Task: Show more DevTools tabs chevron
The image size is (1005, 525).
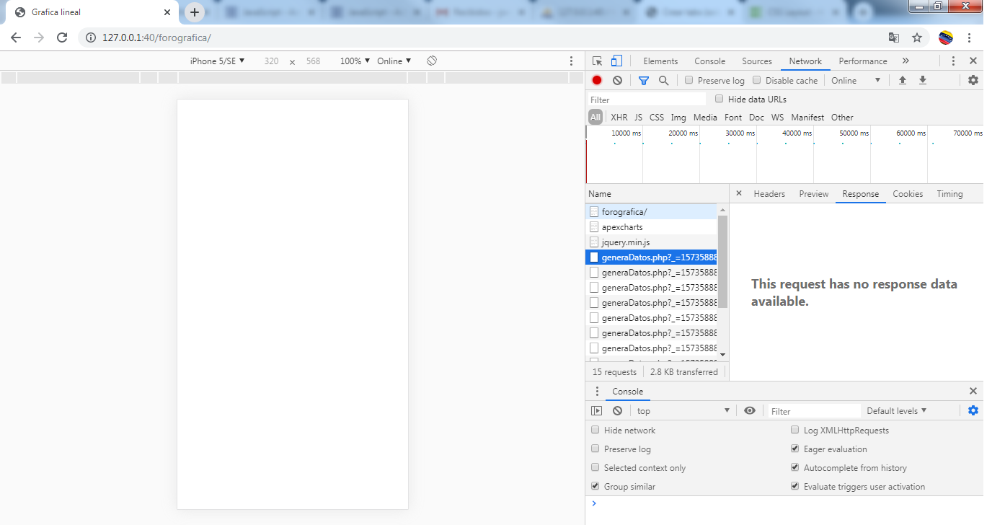Action: (906, 61)
